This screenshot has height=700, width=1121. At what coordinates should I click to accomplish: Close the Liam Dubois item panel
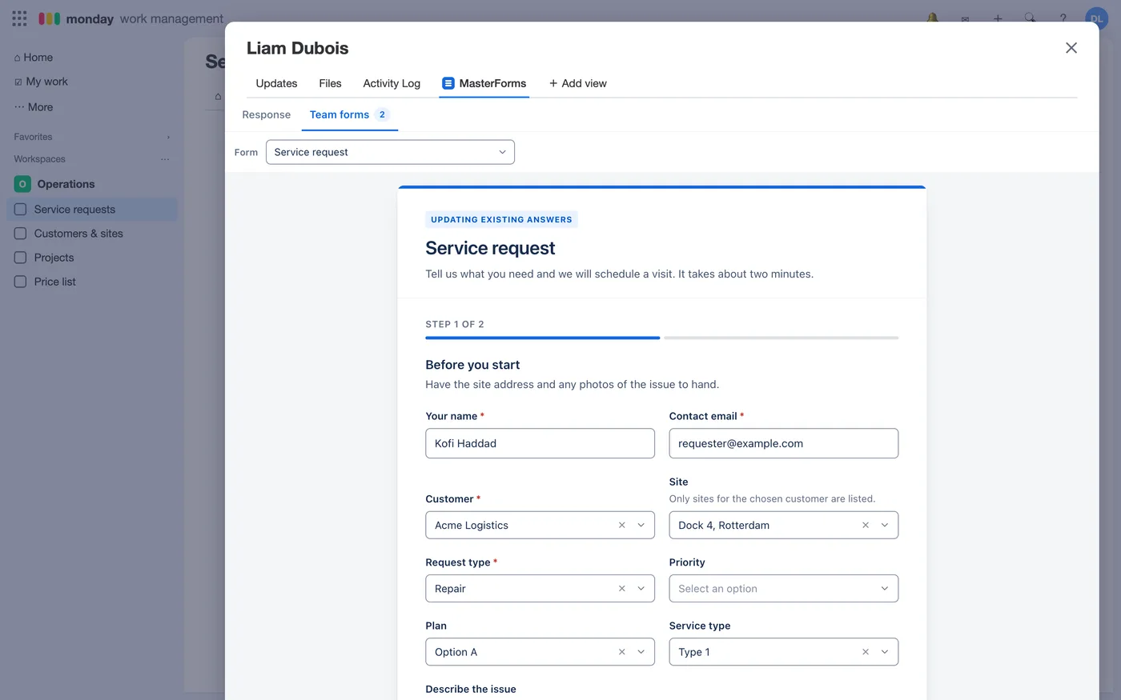pyautogui.click(x=1071, y=48)
